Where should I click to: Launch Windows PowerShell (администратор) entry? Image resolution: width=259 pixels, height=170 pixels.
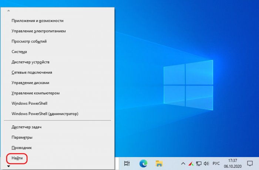[57, 114]
